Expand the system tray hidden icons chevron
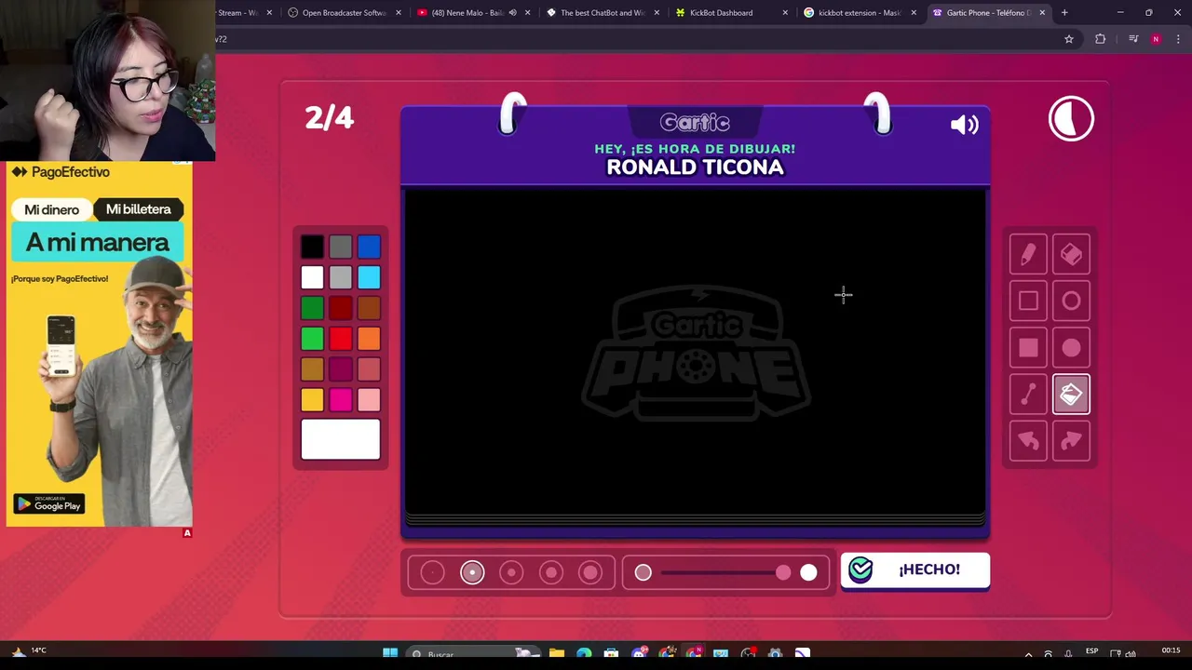 1028,654
